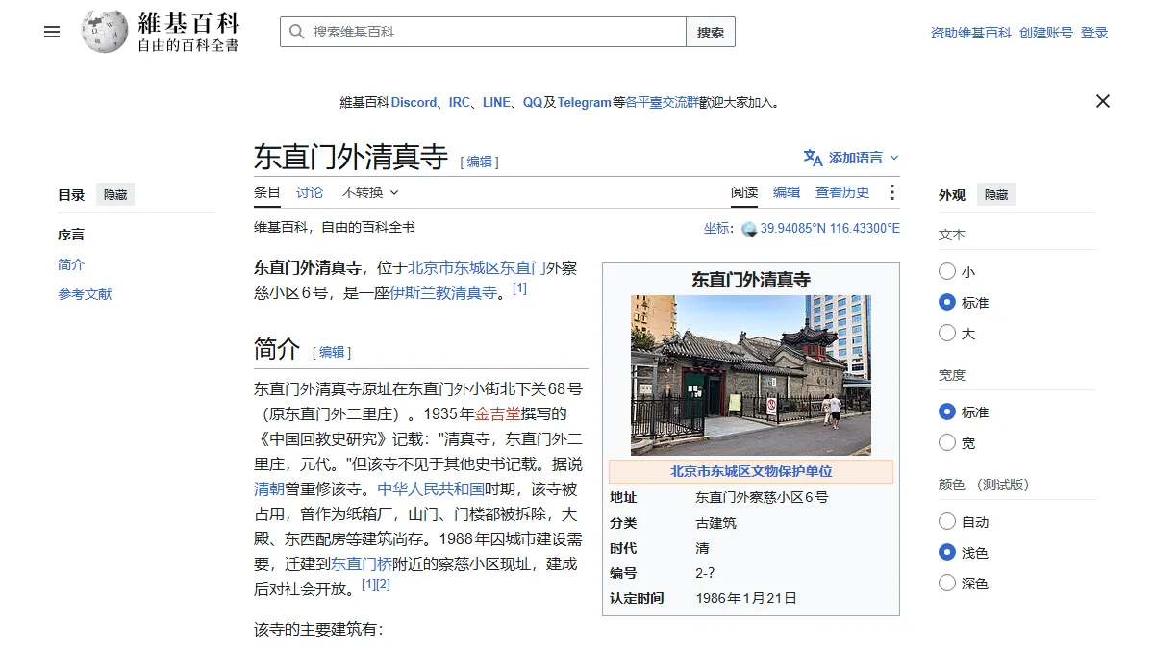
Task: Click the infobox date 1986年1月21日
Action: click(746, 598)
